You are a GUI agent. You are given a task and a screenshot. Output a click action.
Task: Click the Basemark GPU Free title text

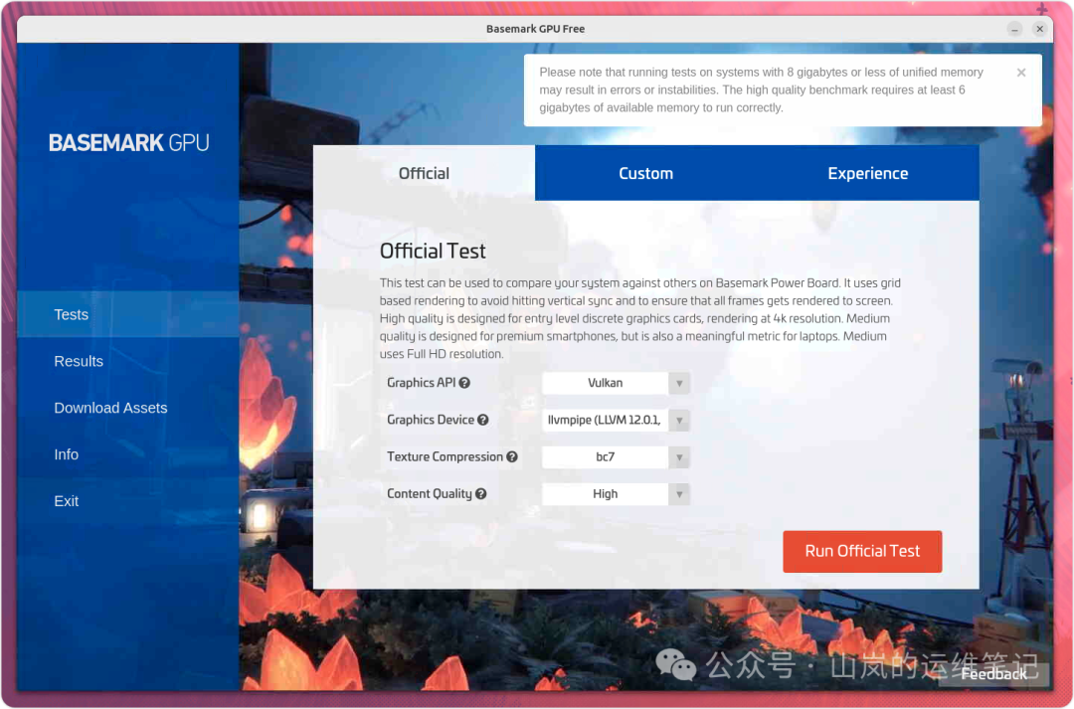536,29
